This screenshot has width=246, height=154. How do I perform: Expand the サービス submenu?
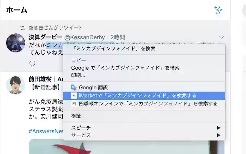click(144, 135)
